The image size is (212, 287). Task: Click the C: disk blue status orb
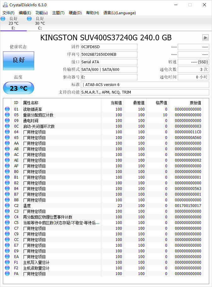29,19
